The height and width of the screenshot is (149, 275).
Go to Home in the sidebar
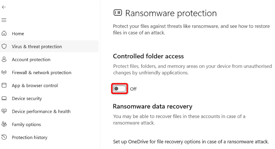coord(18,34)
